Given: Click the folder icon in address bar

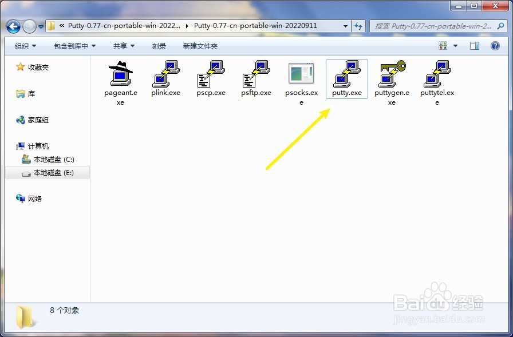Looking at the screenshot, I should pyautogui.click(x=51, y=26).
